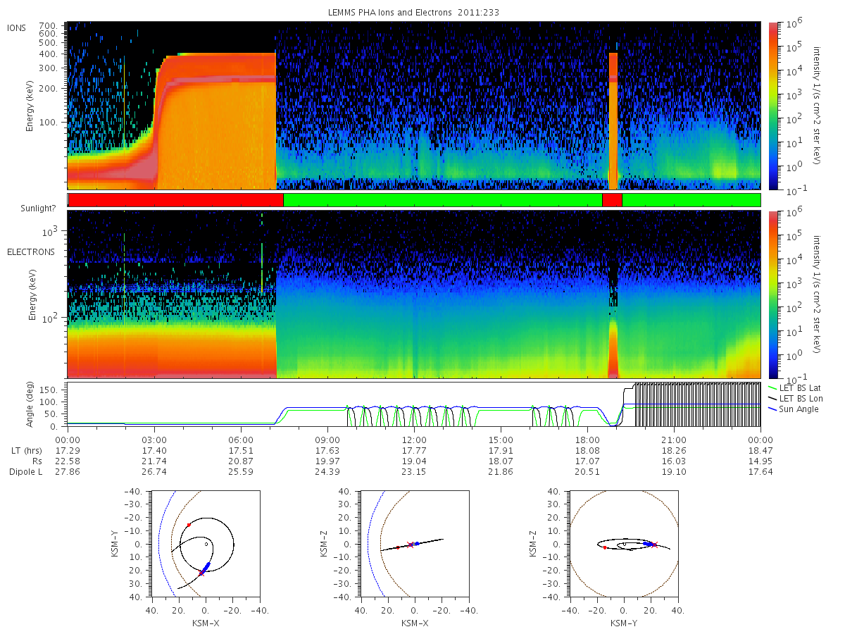Click the short red sunlight segment near 19:00
Image resolution: width=845 pixels, height=634 pixels.
click(x=612, y=200)
